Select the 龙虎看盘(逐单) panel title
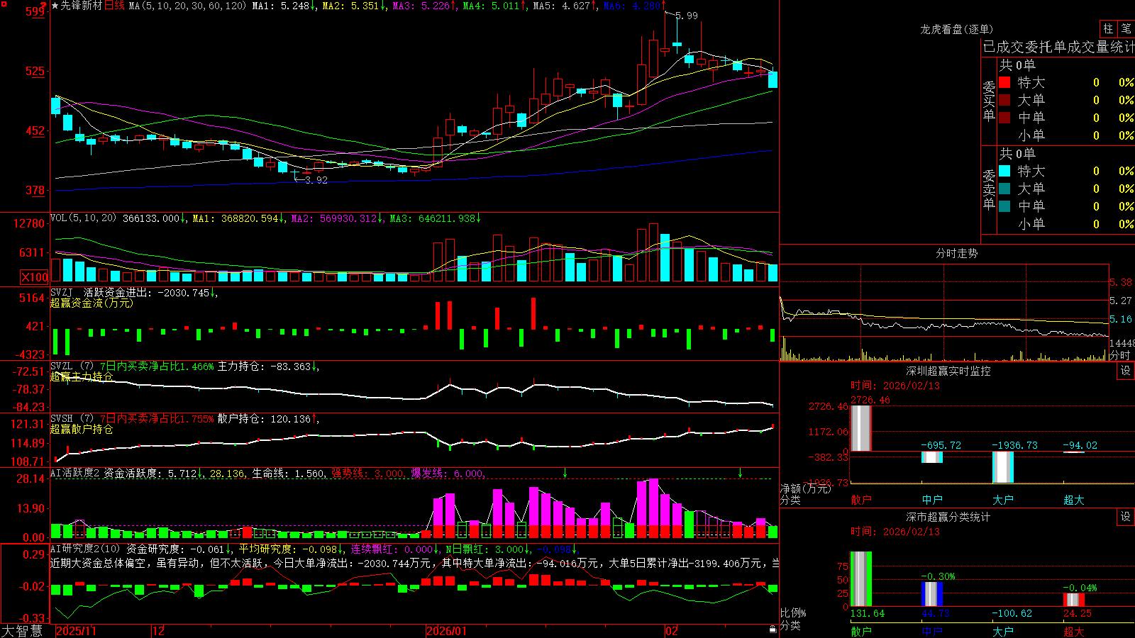 coord(956,29)
